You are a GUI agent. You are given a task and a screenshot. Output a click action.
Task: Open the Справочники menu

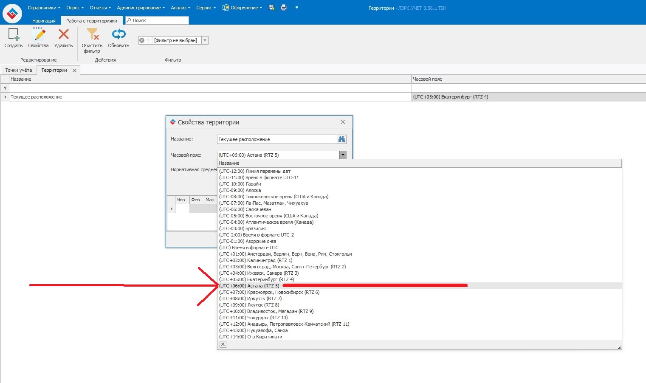pyautogui.click(x=44, y=8)
